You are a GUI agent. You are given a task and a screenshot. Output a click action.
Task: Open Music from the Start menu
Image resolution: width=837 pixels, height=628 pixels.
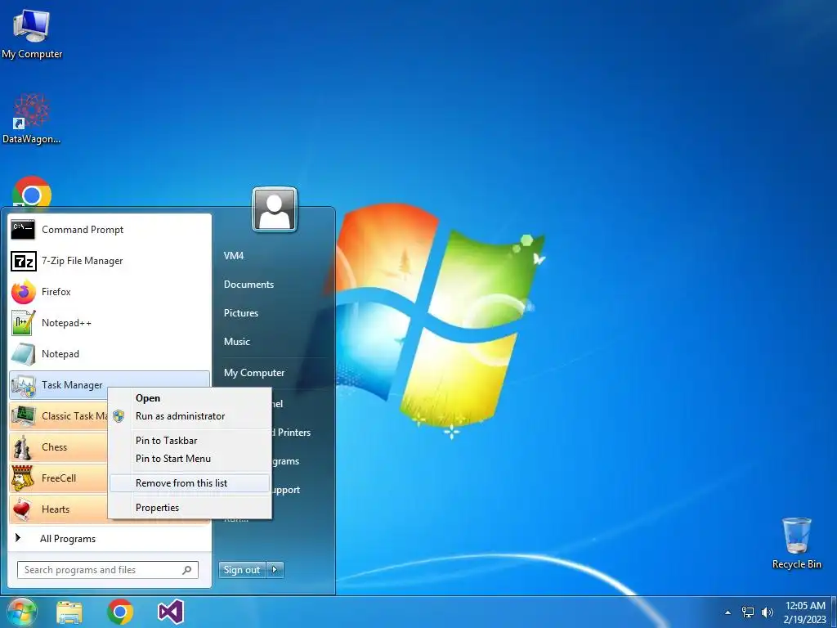236,342
